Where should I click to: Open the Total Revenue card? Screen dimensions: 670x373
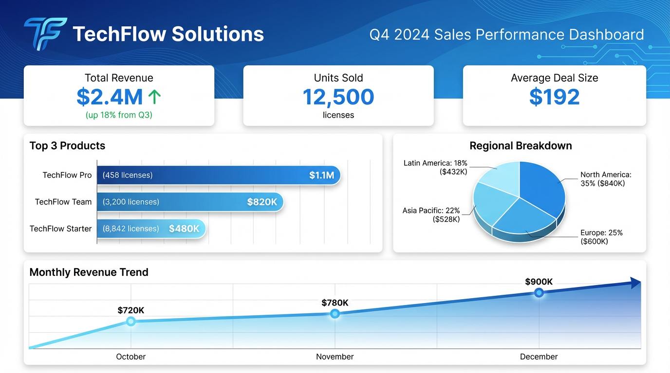point(119,95)
